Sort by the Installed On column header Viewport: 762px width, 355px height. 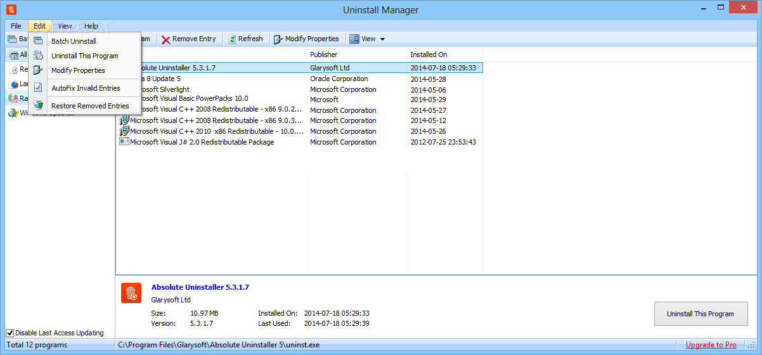pyautogui.click(x=444, y=55)
